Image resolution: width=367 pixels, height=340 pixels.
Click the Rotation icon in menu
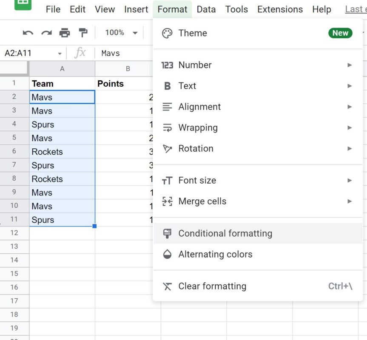tap(167, 148)
